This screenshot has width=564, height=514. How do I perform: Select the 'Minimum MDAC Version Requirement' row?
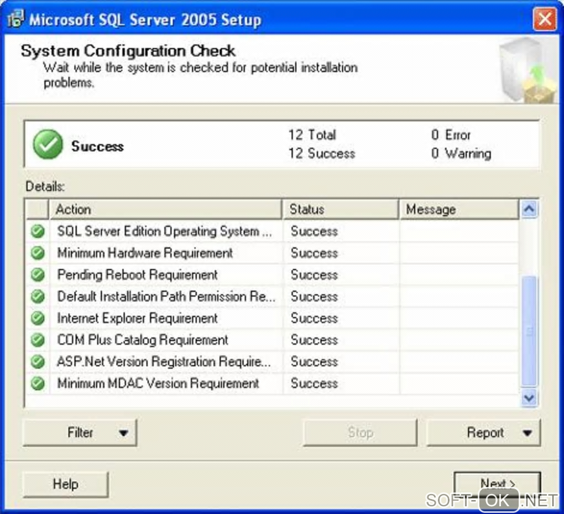[x=273, y=383]
